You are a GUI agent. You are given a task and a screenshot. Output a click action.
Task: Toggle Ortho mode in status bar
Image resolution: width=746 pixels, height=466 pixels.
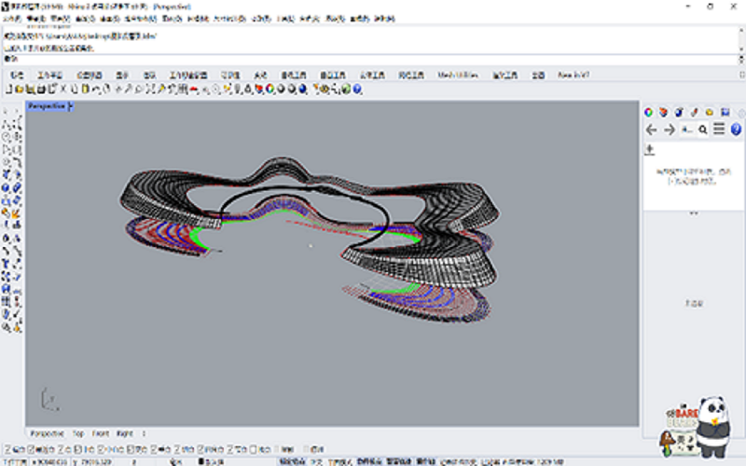(x=316, y=461)
